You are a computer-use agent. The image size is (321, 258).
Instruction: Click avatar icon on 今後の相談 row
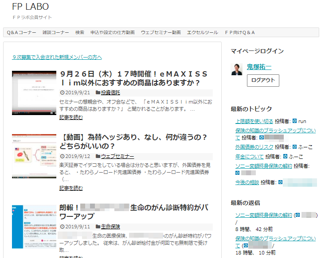(x=280, y=182)
